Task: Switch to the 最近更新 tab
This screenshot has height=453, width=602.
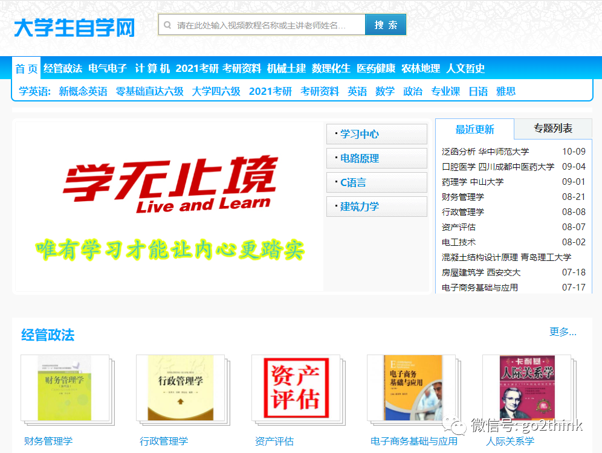Action: (x=474, y=129)
